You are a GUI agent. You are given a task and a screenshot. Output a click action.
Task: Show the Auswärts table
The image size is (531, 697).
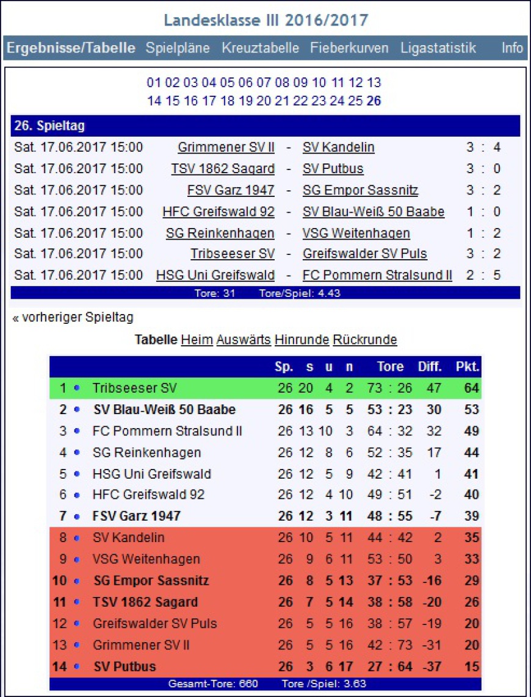(244, 340)
